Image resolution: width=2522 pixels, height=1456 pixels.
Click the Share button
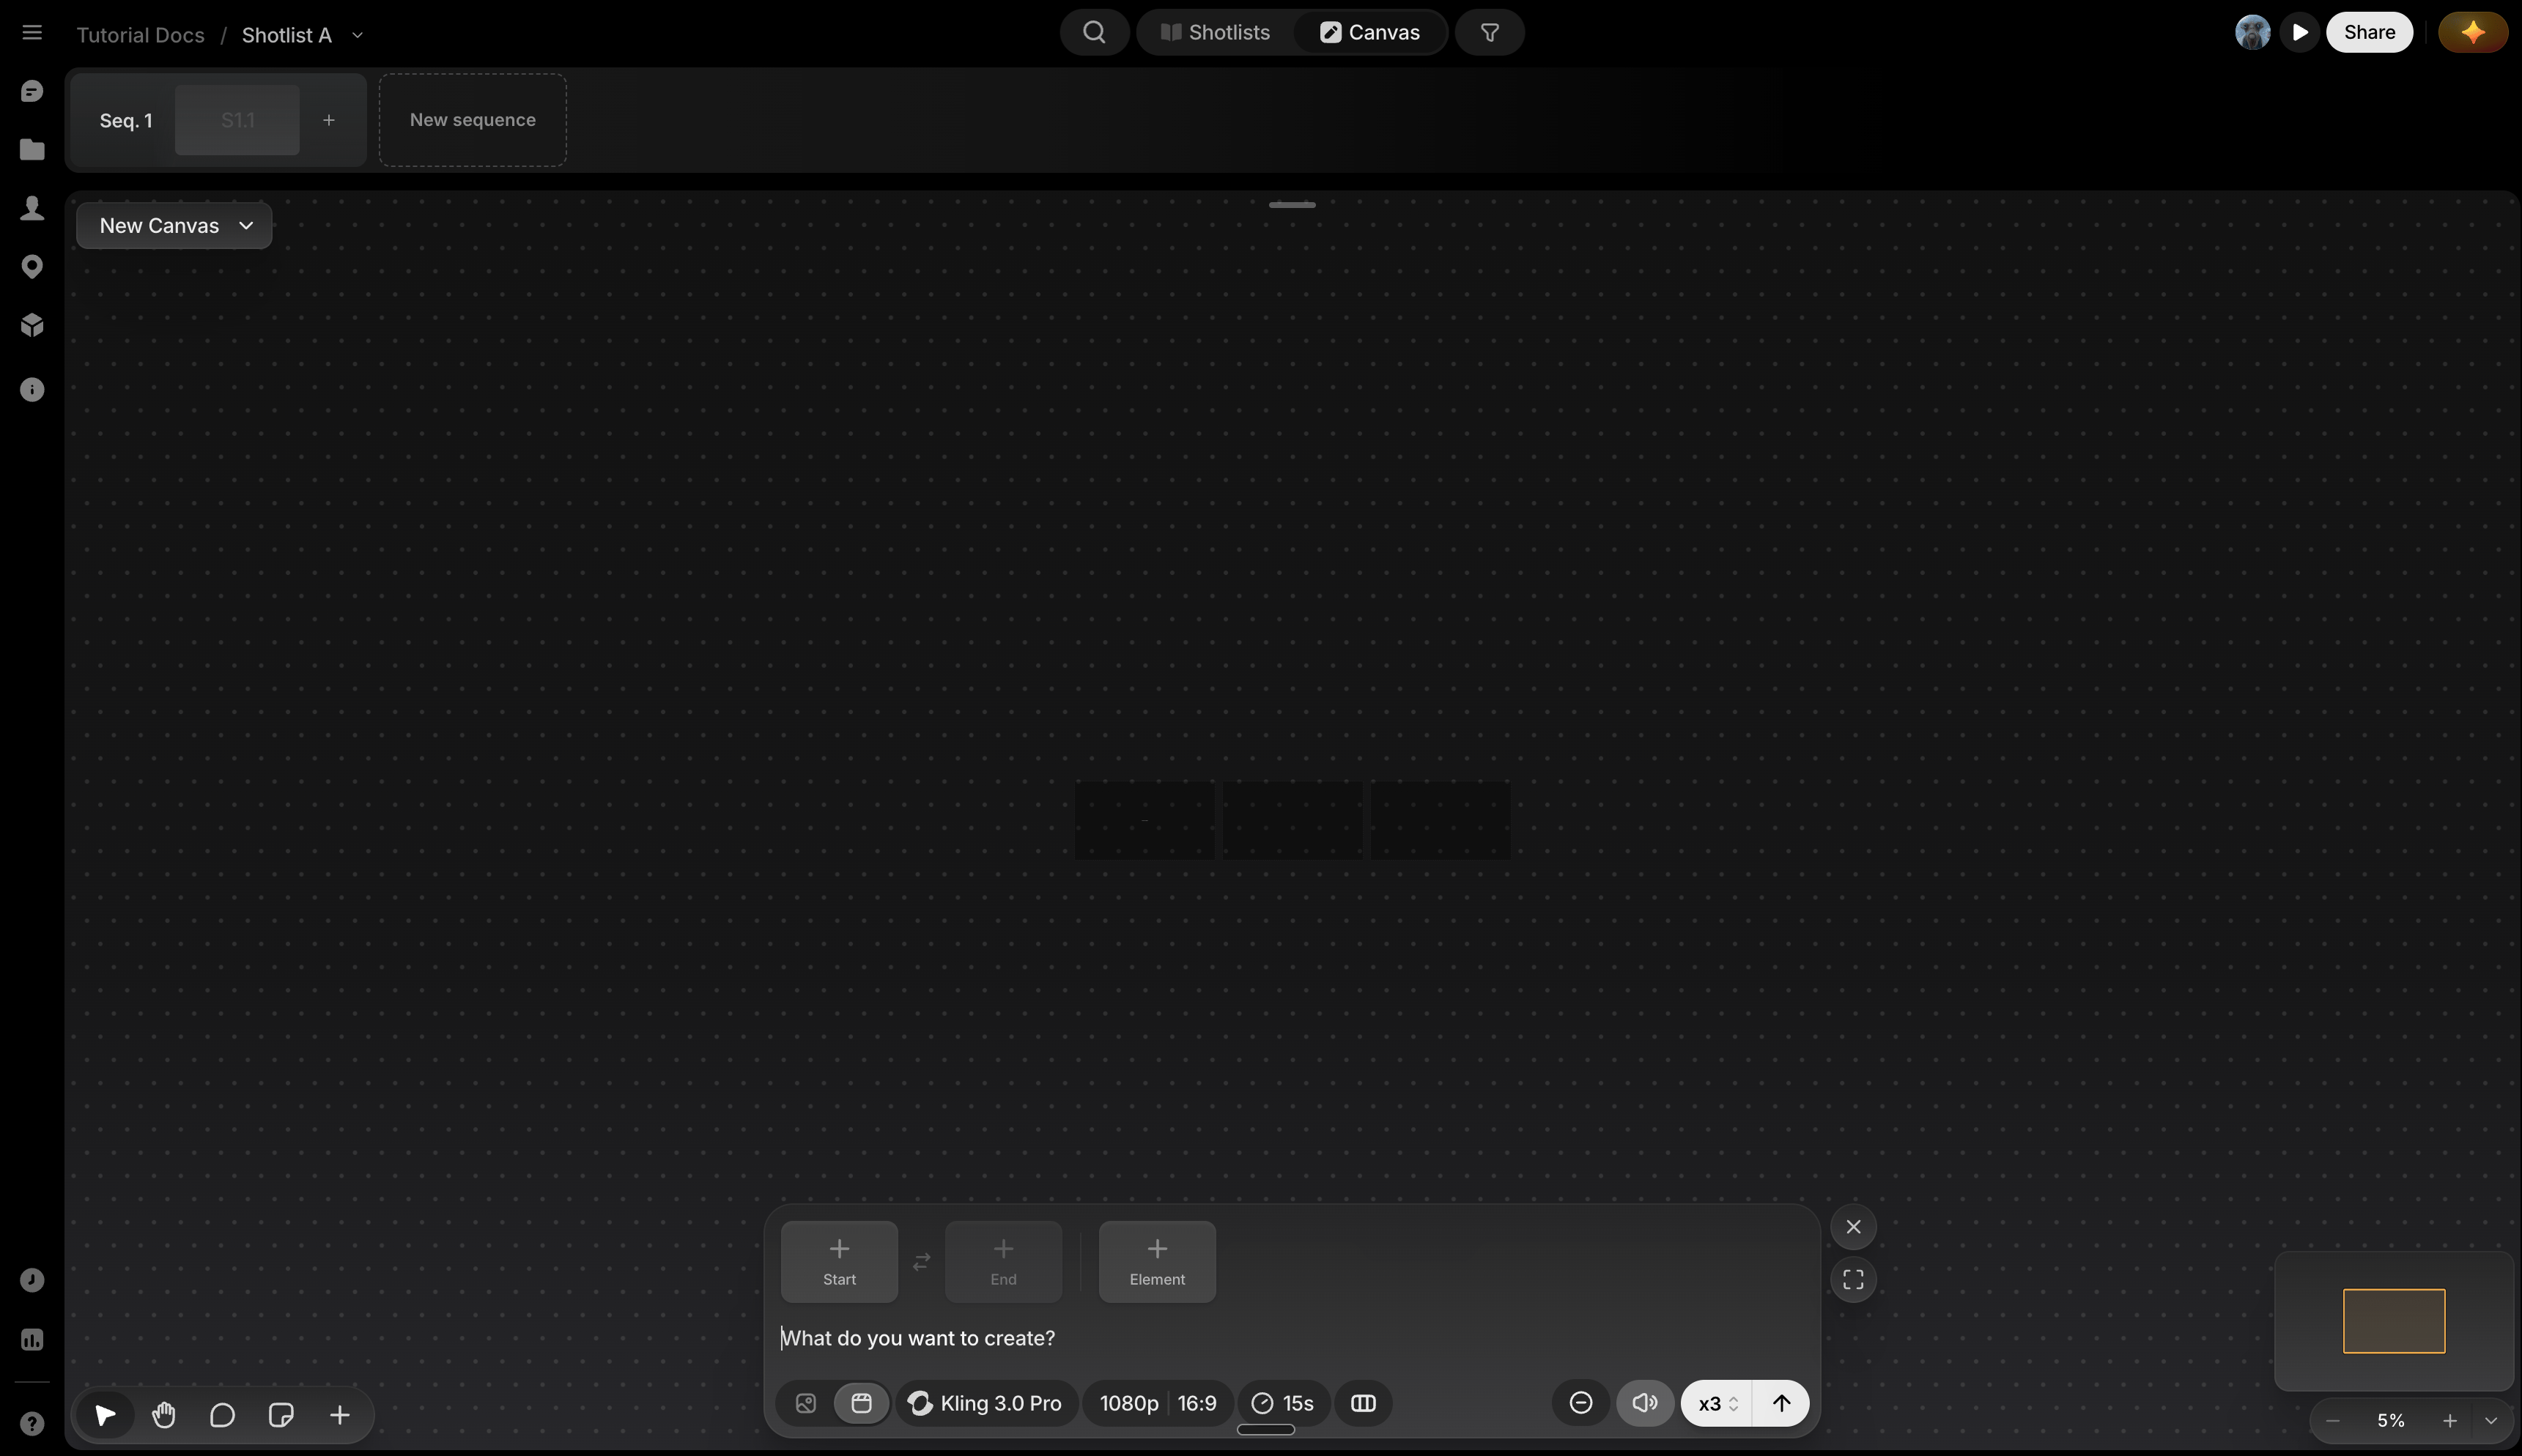point(2369,32)
